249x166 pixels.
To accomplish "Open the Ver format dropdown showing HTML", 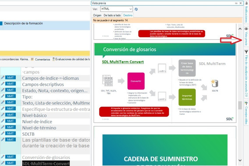I will (117, 9).
